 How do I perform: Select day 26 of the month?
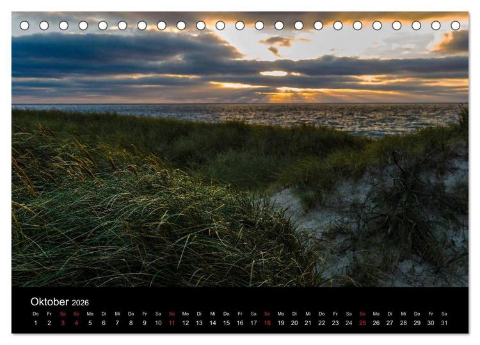point(376,323)
